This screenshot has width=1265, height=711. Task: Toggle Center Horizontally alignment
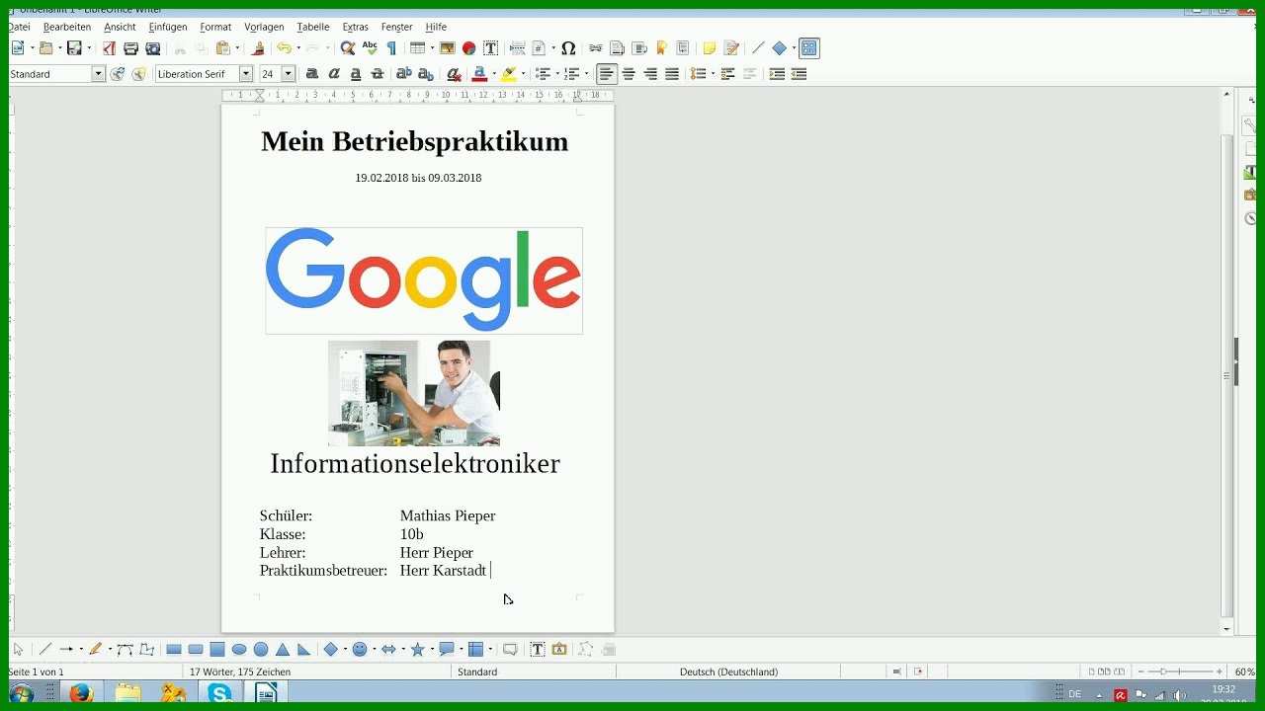(629, 74)
